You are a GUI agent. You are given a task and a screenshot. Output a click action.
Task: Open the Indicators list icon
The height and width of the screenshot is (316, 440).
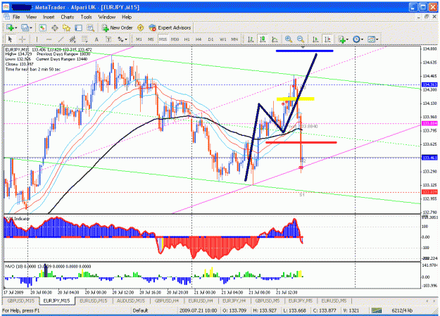coord(341,39)
